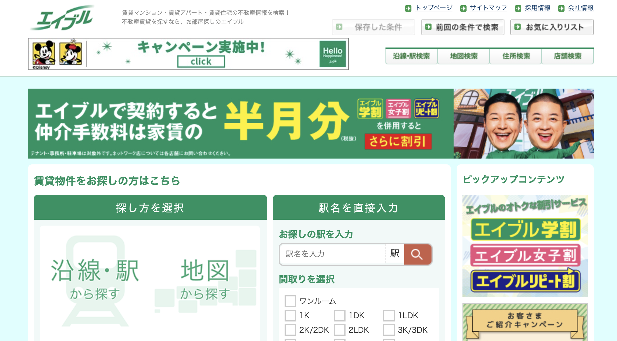Click arrow icon beside 会社情報
The image size is (617, 341).
(561, 8)
